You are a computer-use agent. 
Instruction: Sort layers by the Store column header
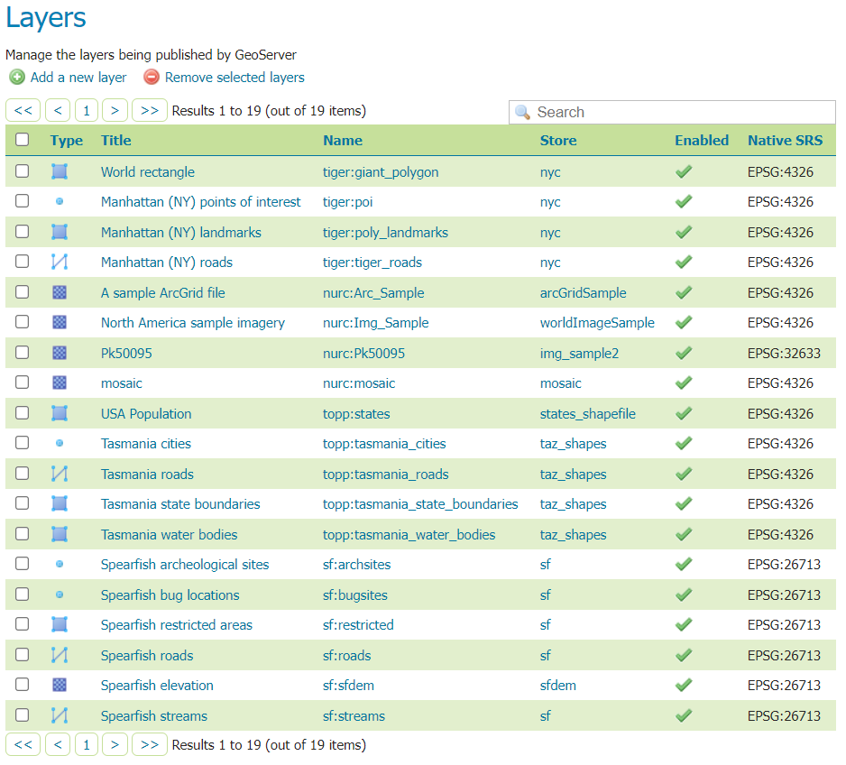coord(558,140)
